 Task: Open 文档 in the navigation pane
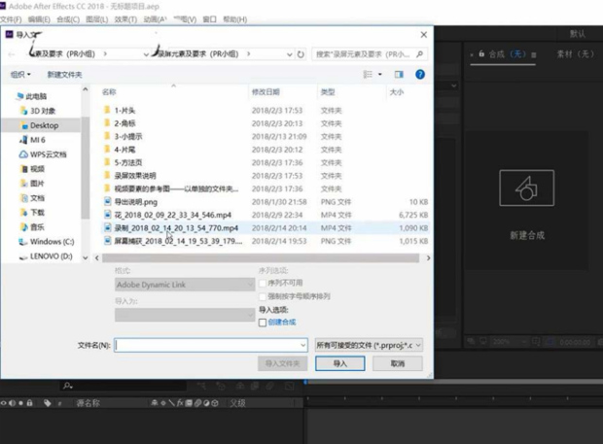click(x=32, y=198)
